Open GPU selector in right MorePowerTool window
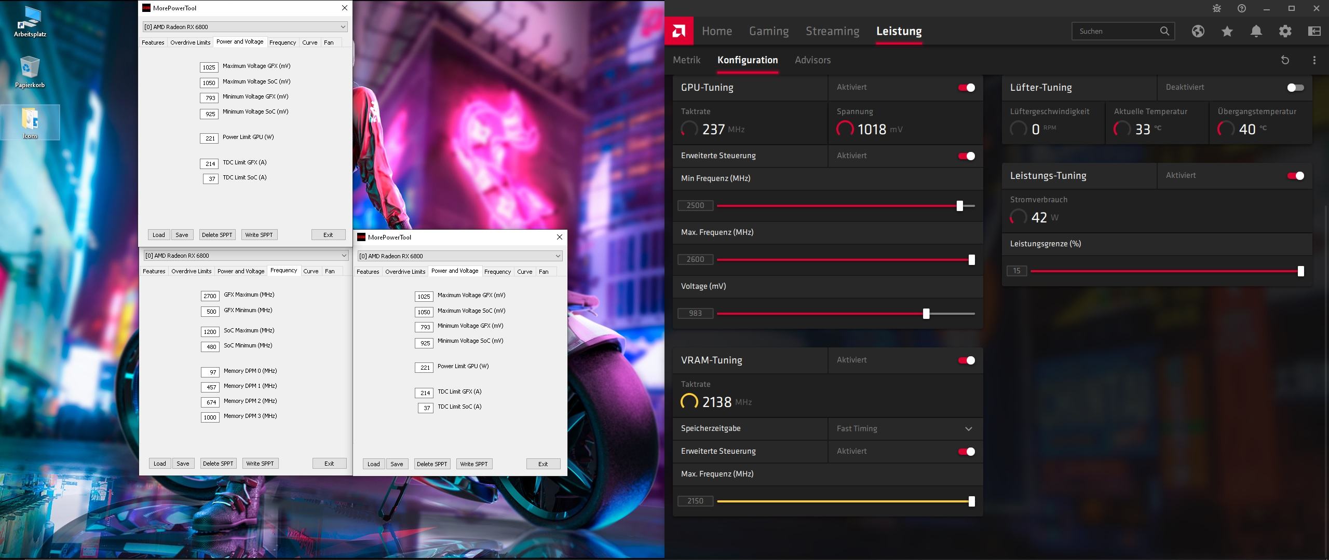This screenshot has width=1329, height=560. (460, 256)
